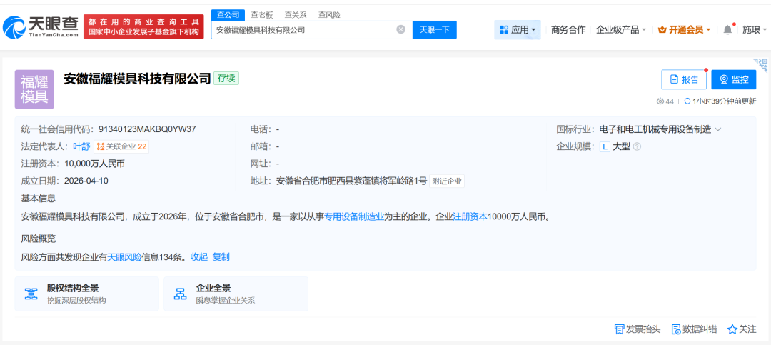Expand the 企业级产品 dropdown
This screenshot has height=345, width=771.
click(620, 29)
